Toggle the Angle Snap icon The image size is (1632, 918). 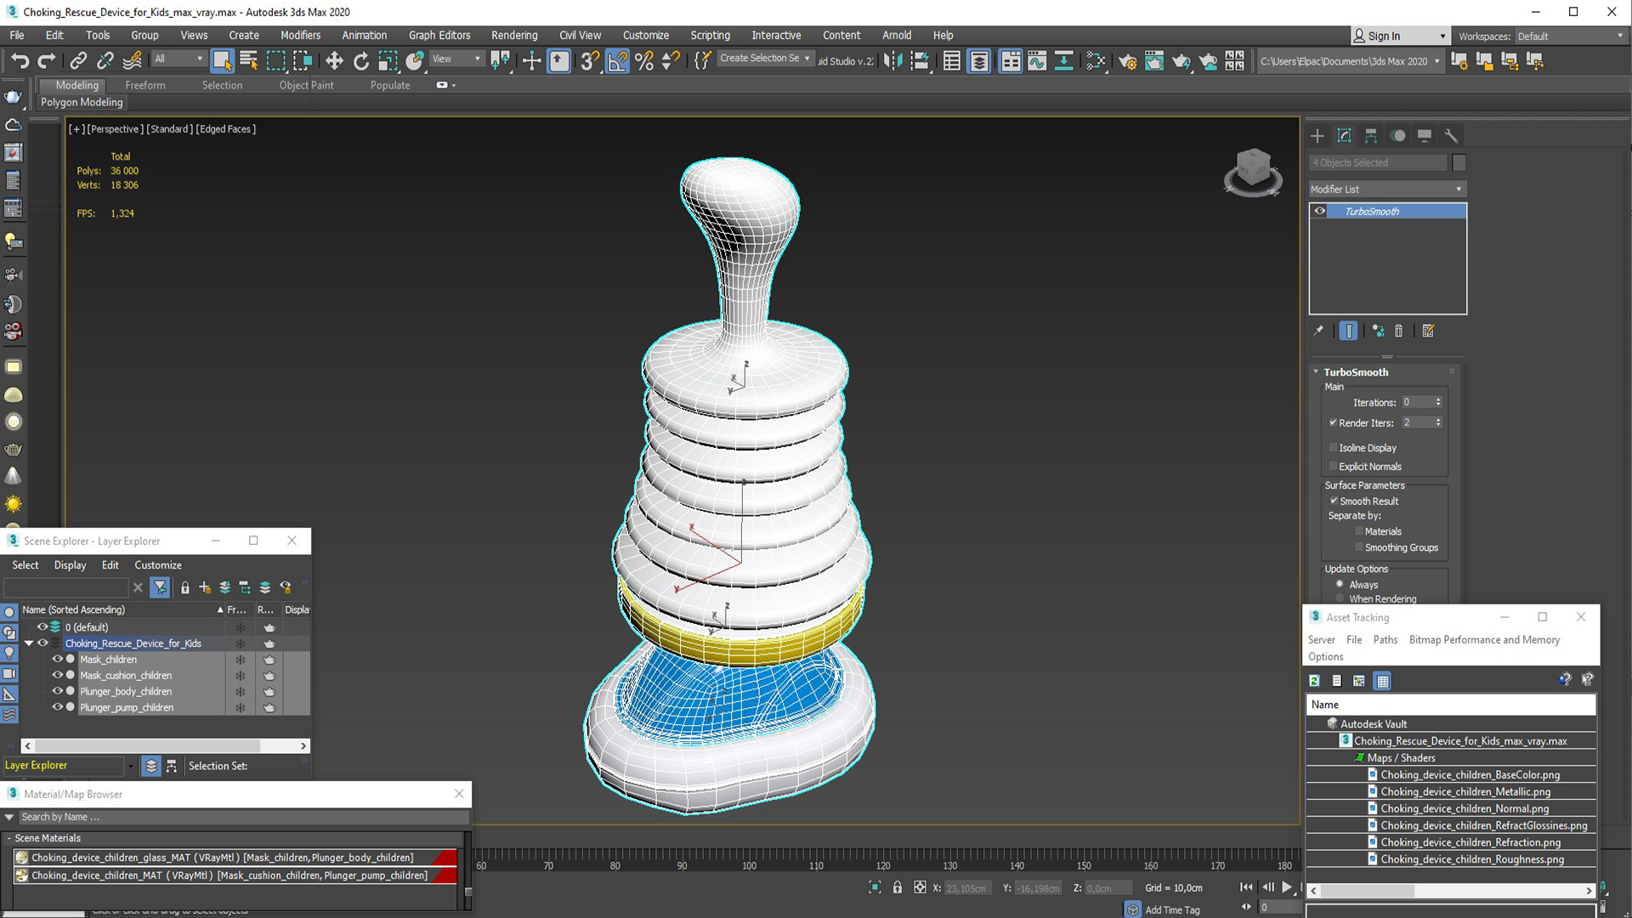pos(618,60)
